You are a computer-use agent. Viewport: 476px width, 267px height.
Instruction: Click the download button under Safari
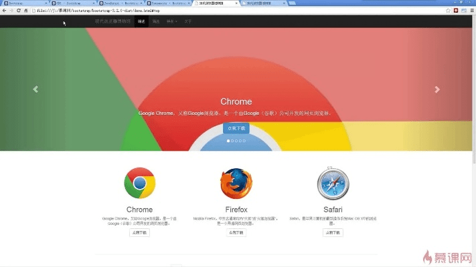[x=333, y=233]
